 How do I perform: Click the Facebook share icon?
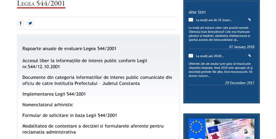point(21,23)
